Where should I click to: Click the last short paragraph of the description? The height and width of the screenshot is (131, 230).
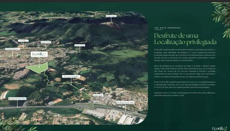(x=185, y=94)
